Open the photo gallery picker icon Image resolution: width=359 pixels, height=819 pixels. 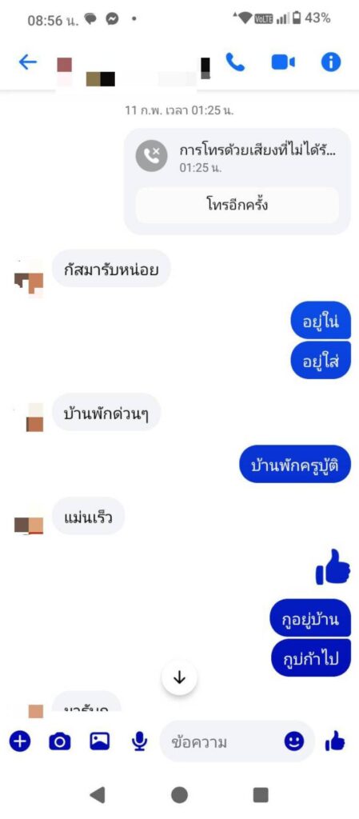[100, 741]
